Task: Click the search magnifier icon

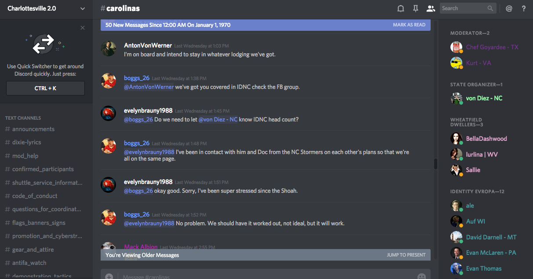Action: [490, 8]
